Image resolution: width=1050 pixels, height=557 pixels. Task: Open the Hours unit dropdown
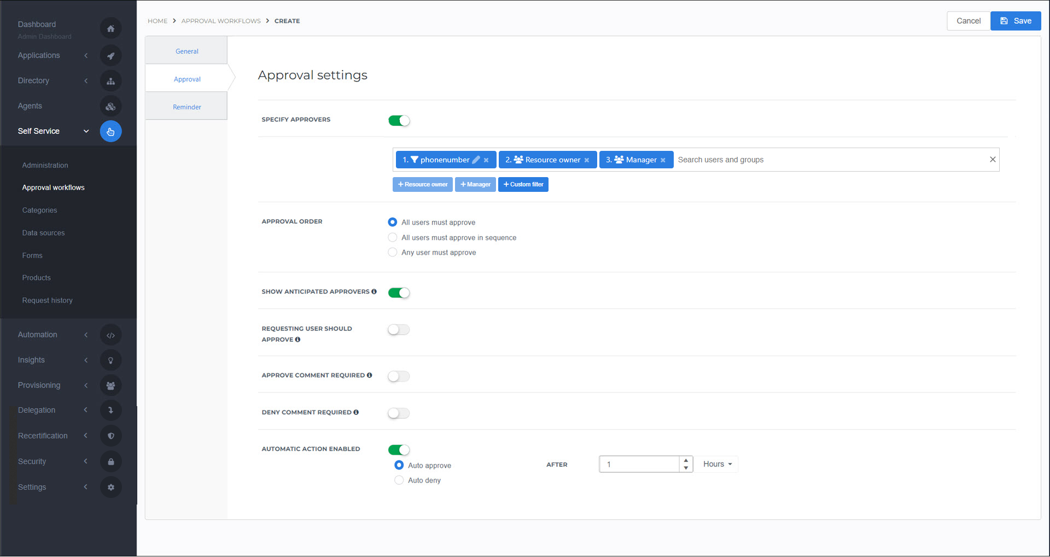point(716,464)
